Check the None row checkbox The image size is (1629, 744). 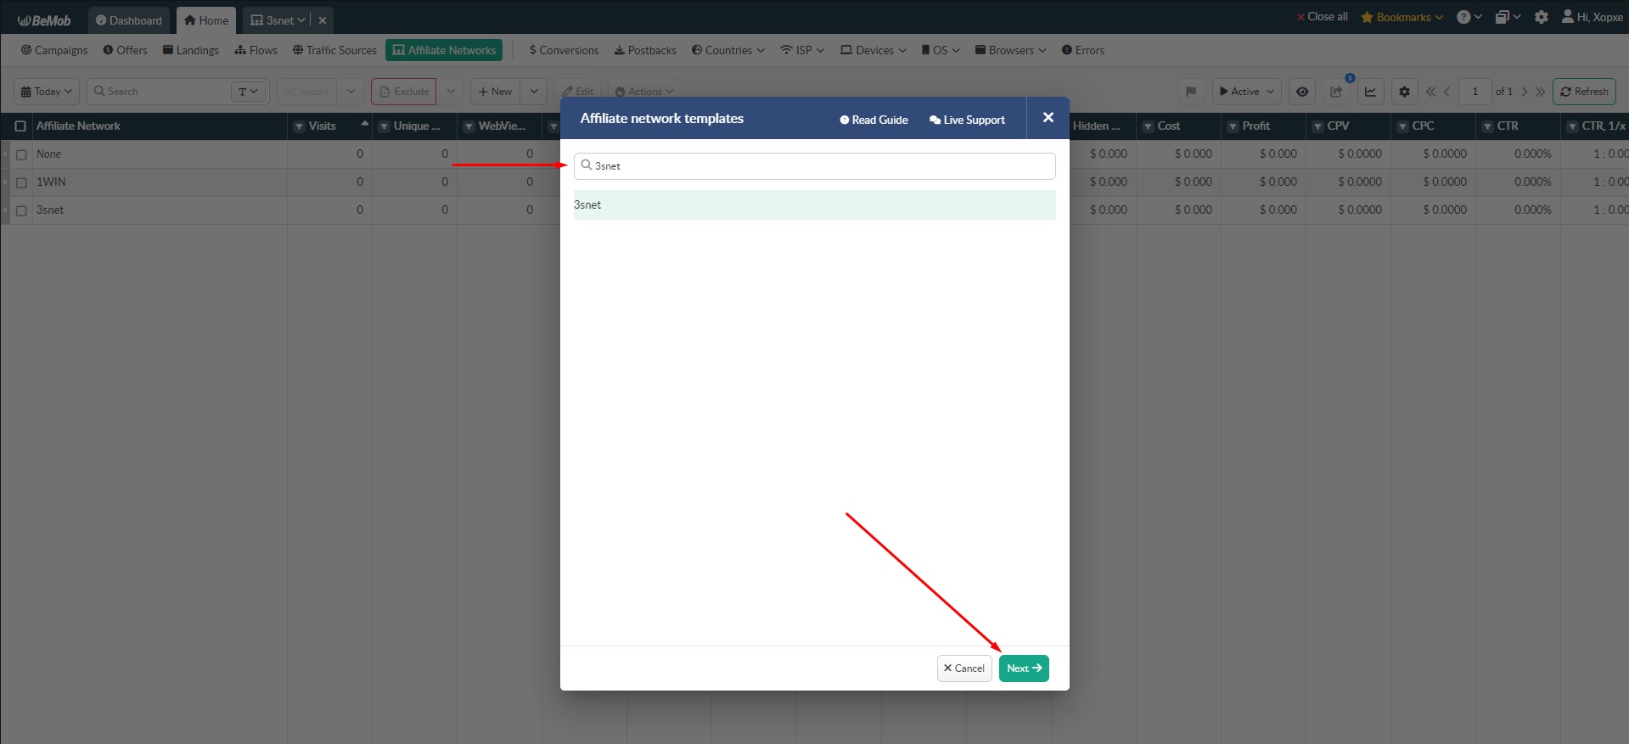[21, 155]
